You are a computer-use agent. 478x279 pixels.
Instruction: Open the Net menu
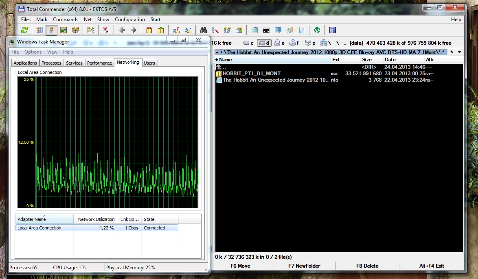click(88, 19)
